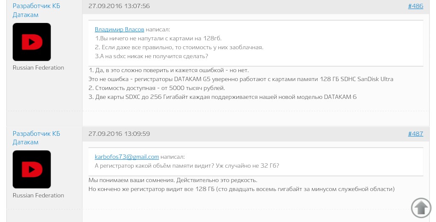
Task: Open the #487 post permalink
Action: pos(415,134)
